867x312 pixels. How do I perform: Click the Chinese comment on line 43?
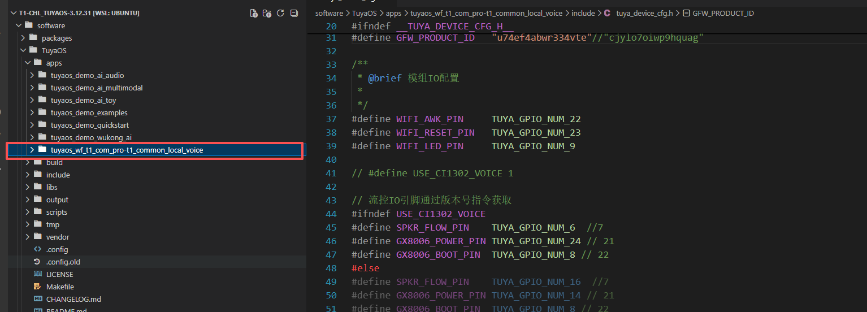click(x=431, y=200)
